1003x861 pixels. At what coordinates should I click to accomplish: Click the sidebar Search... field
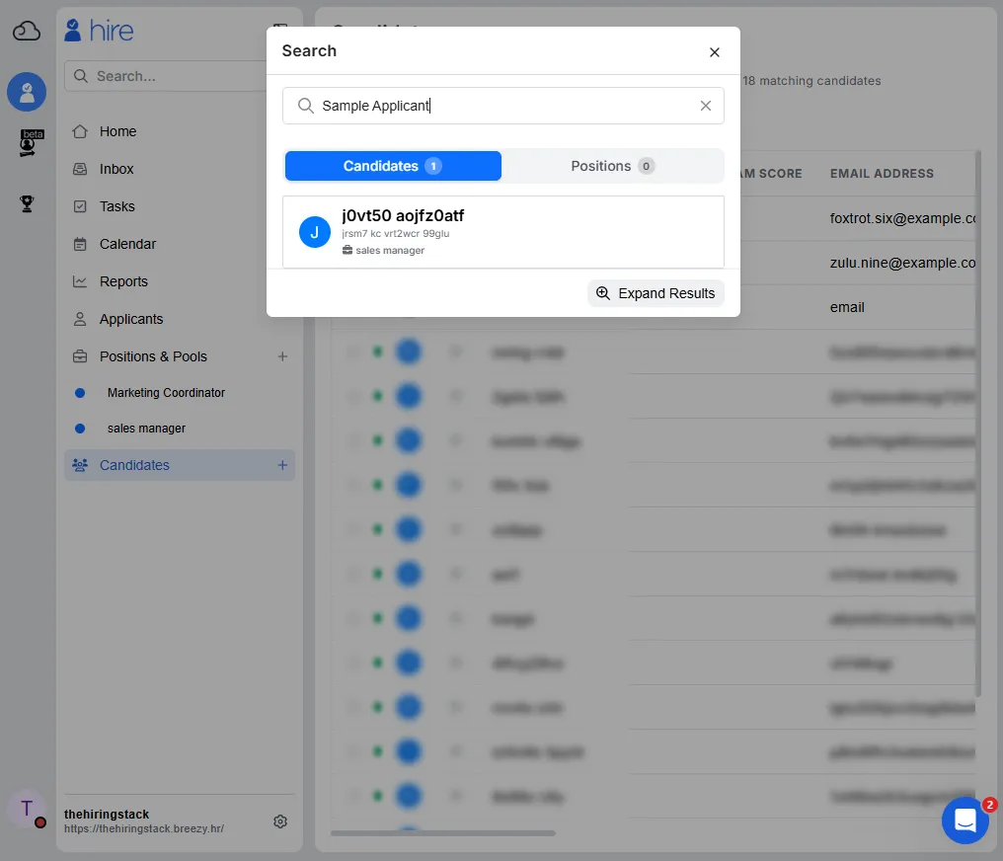tap(166, 76)
